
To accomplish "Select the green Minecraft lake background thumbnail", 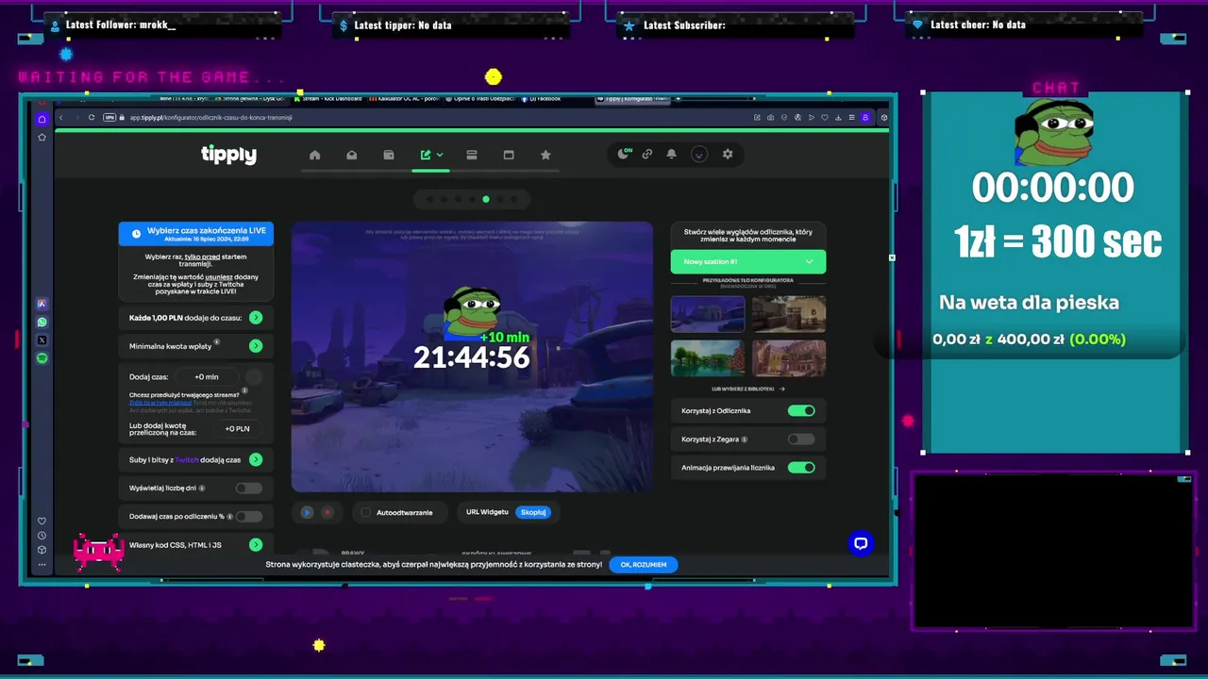I will [708, 358].
